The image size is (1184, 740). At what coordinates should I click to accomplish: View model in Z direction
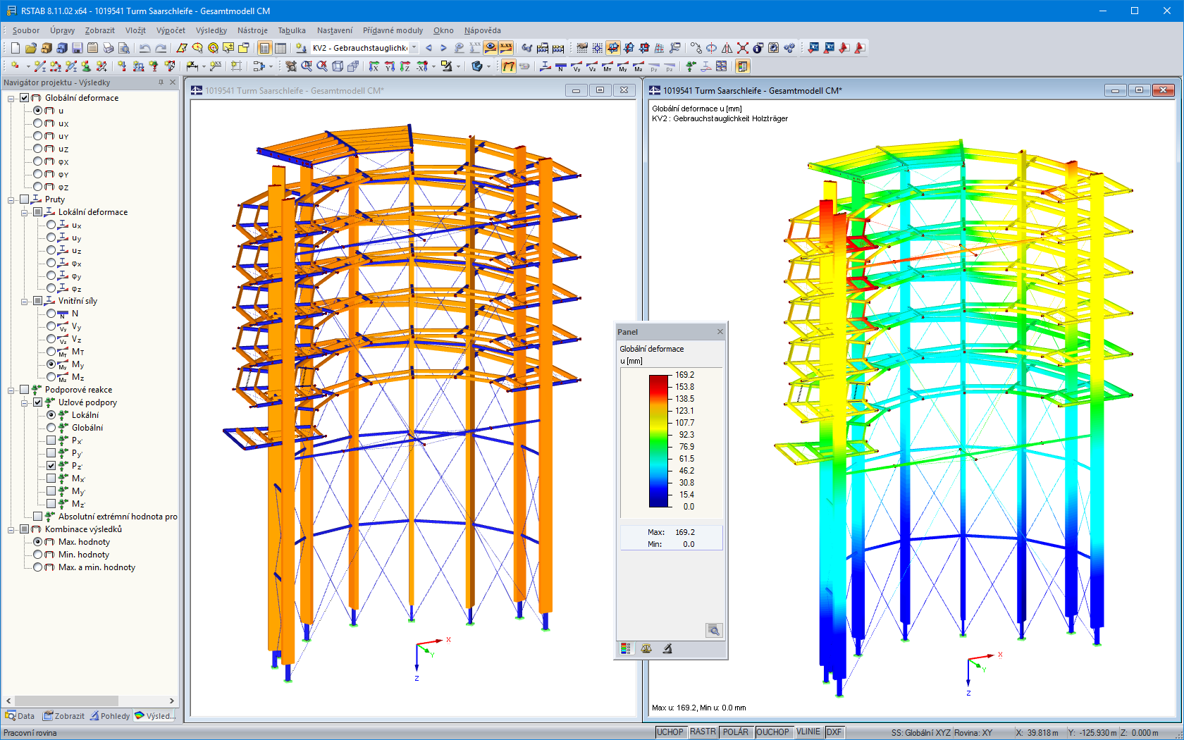405,66
